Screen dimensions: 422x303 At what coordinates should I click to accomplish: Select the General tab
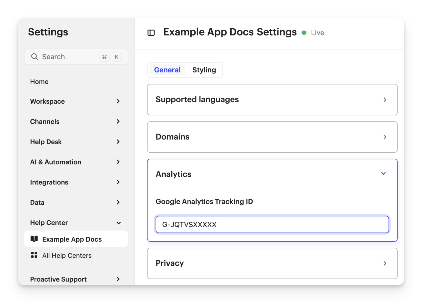[x=167, y=70]
